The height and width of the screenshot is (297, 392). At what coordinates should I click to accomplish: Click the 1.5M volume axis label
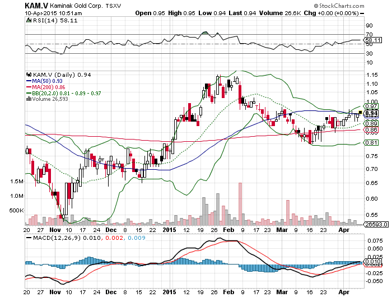point(17,182)
